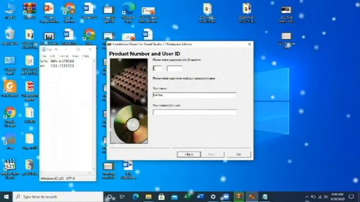Open the This PC desktop icon

click(10, 11)
